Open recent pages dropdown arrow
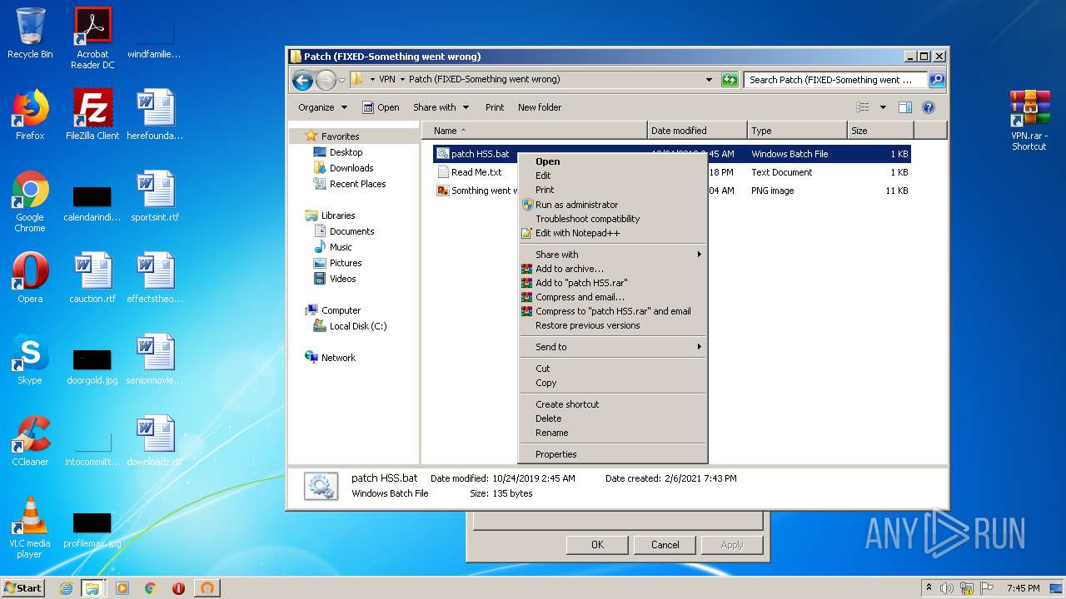 click(x=341, y=81)
